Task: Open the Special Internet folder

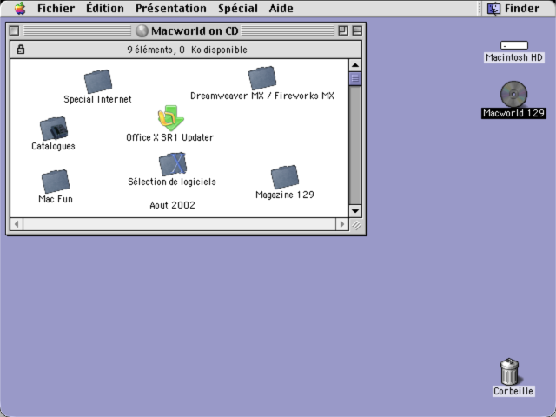Action: point(98,81)
